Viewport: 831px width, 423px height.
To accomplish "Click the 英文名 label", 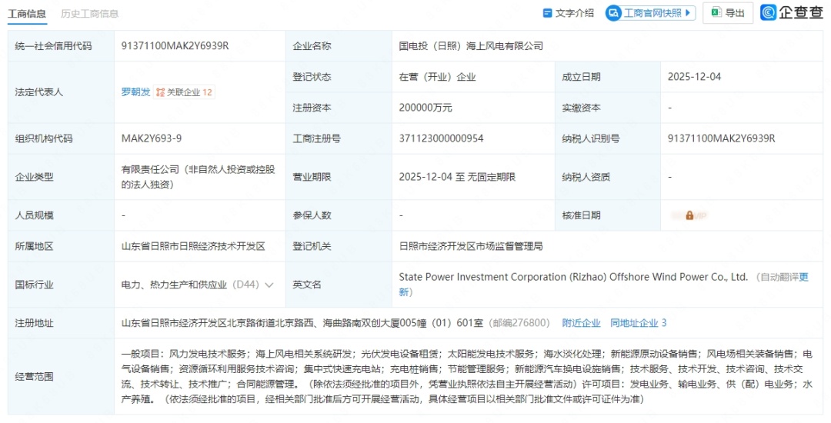I will 307,285.
